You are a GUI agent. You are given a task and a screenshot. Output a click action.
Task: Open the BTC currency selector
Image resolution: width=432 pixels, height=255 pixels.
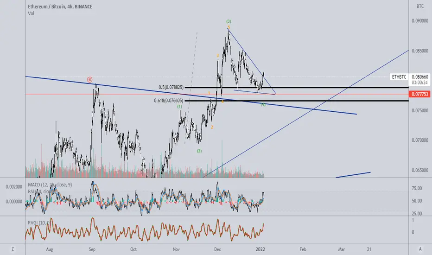[420, 6]
